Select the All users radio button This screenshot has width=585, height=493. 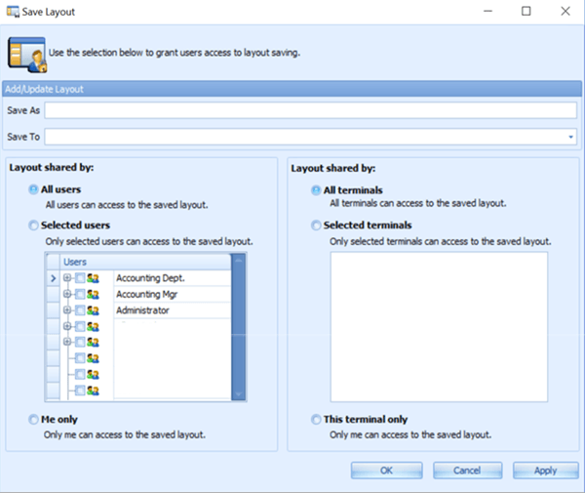pyautogui.click(x=33, y=189)
